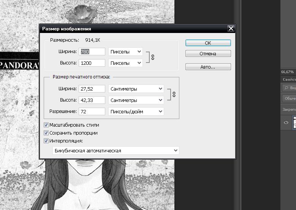Click the Авто... button
This screenshot has height=210, width=296.
coord(208,67)
